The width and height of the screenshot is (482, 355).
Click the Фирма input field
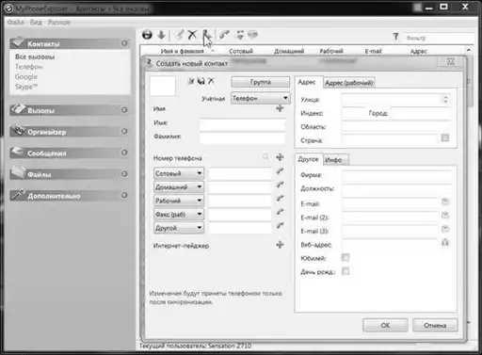(397, 176)
